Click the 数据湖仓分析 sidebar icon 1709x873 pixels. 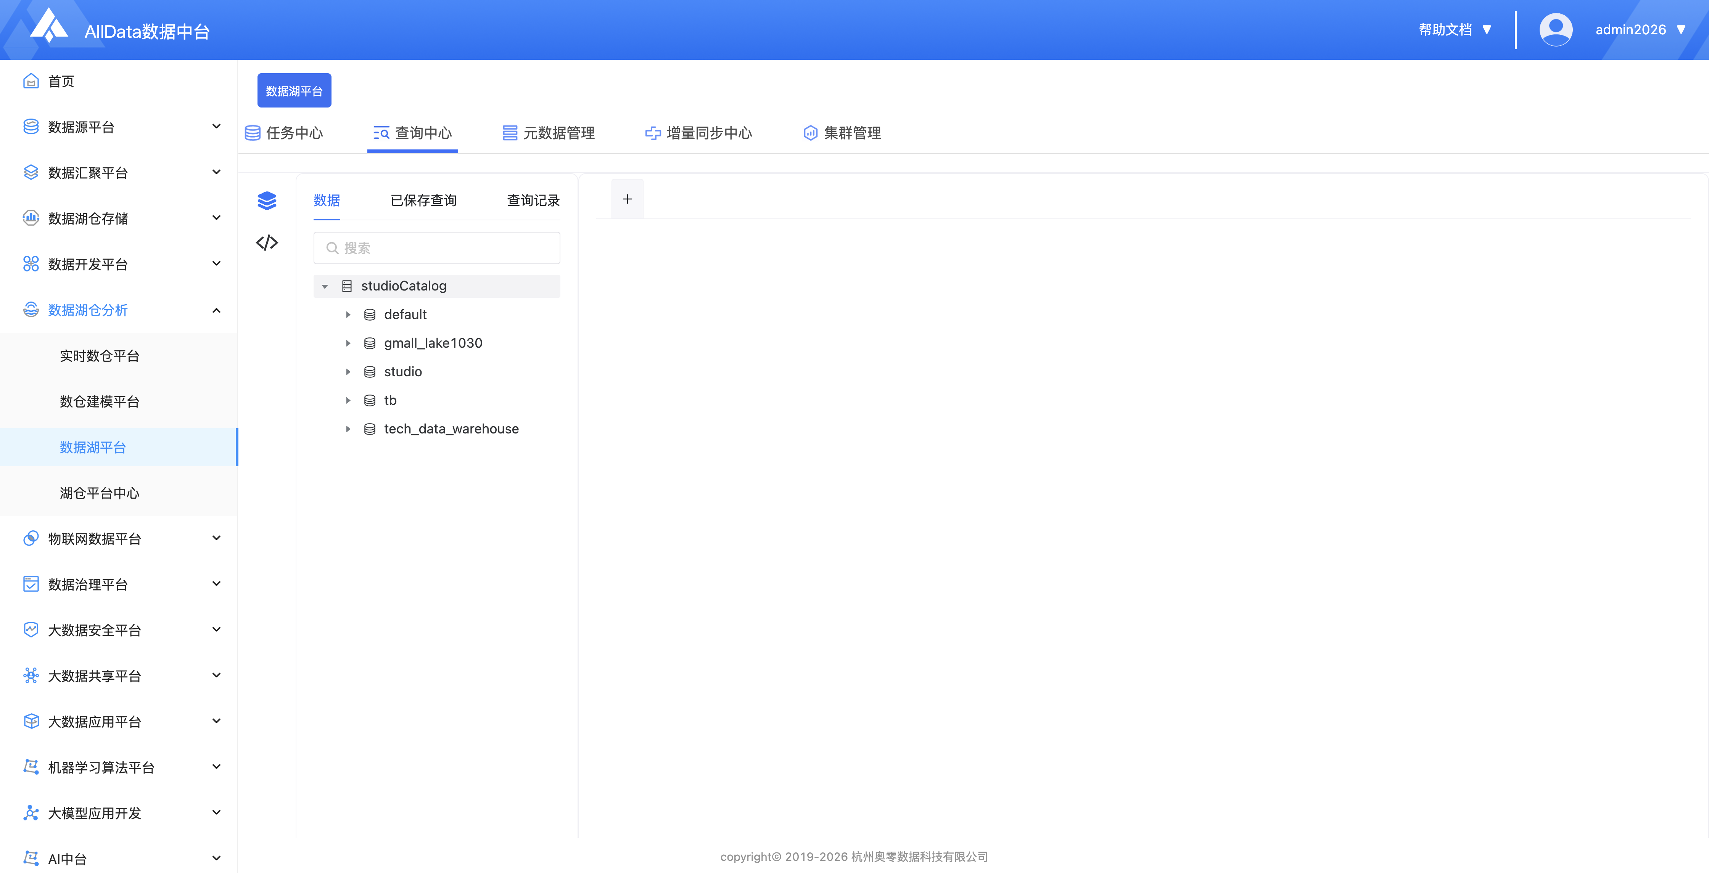(x=31, y=310)
